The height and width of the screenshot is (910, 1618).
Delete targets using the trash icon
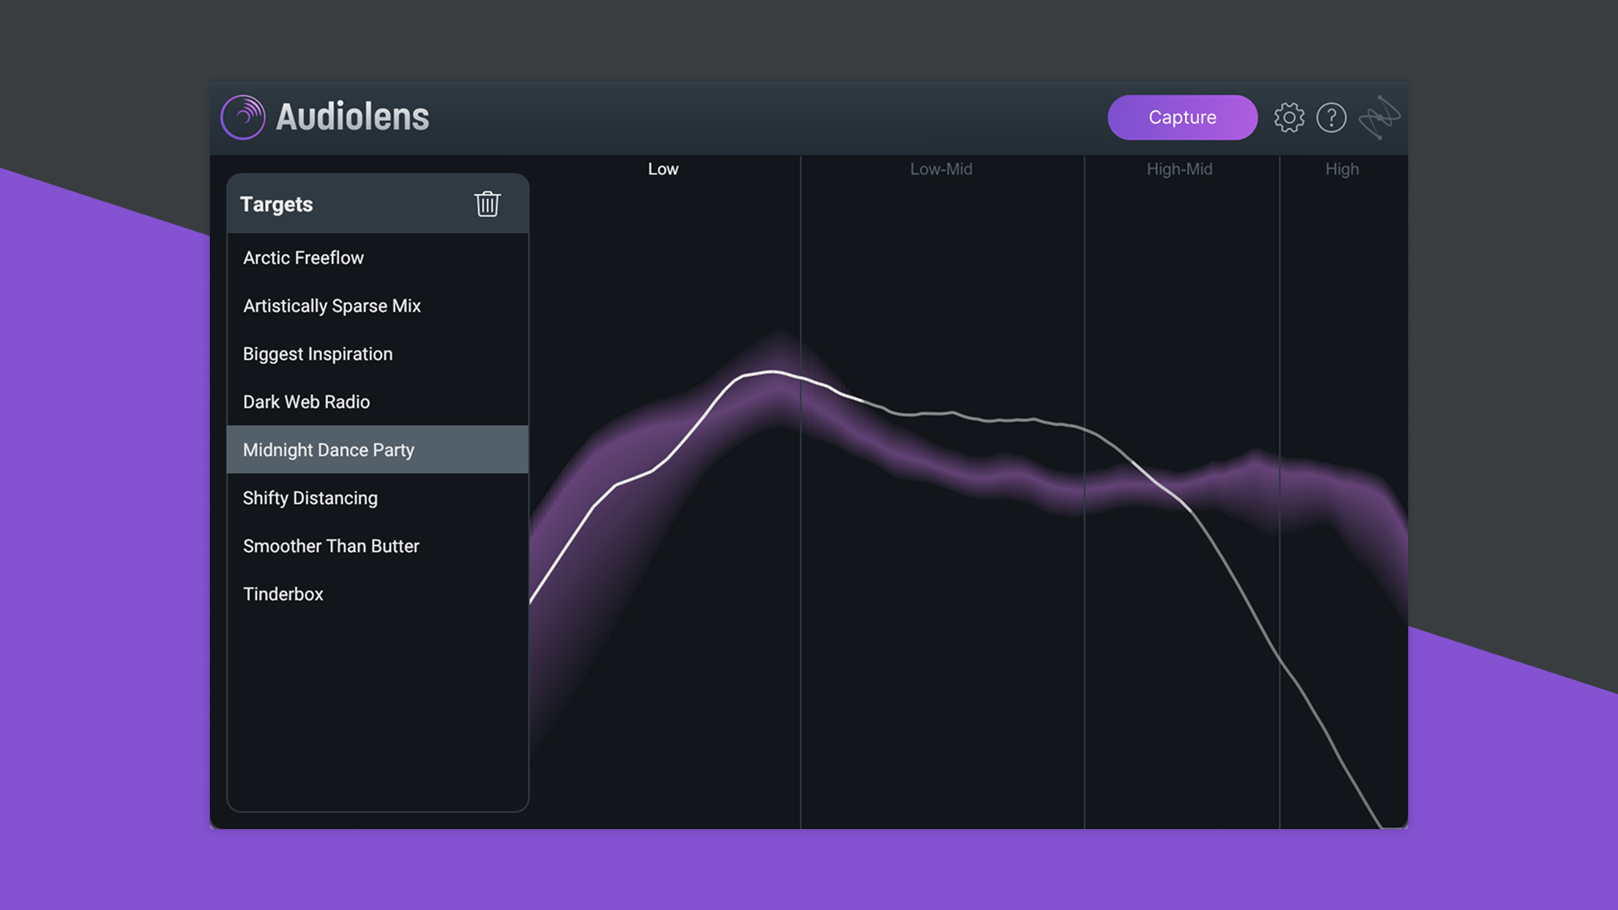point(487,204)
